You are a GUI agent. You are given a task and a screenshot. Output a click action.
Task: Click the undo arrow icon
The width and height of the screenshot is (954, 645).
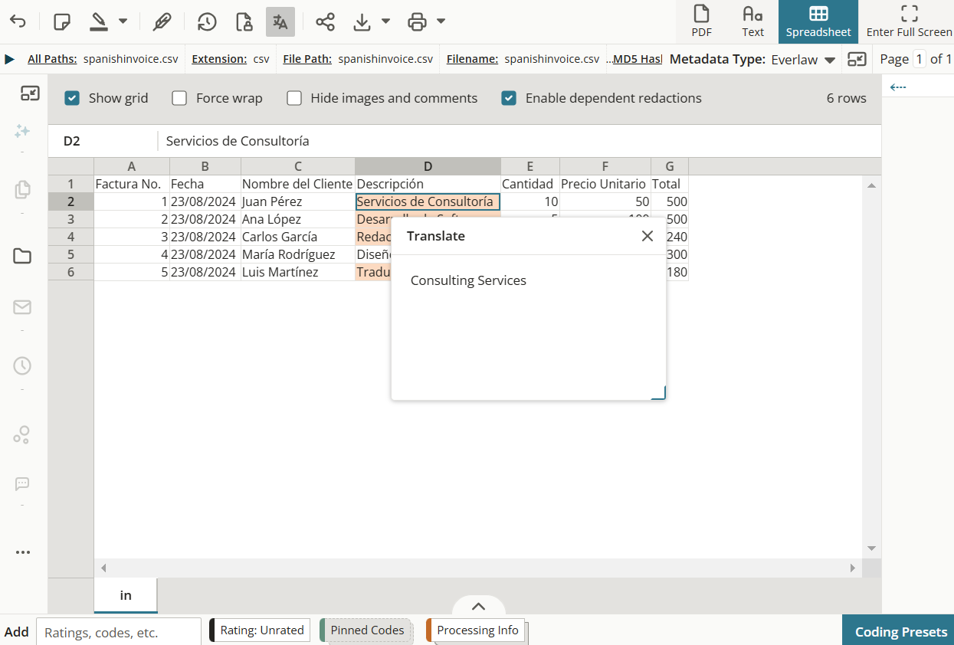coord(18,22)
